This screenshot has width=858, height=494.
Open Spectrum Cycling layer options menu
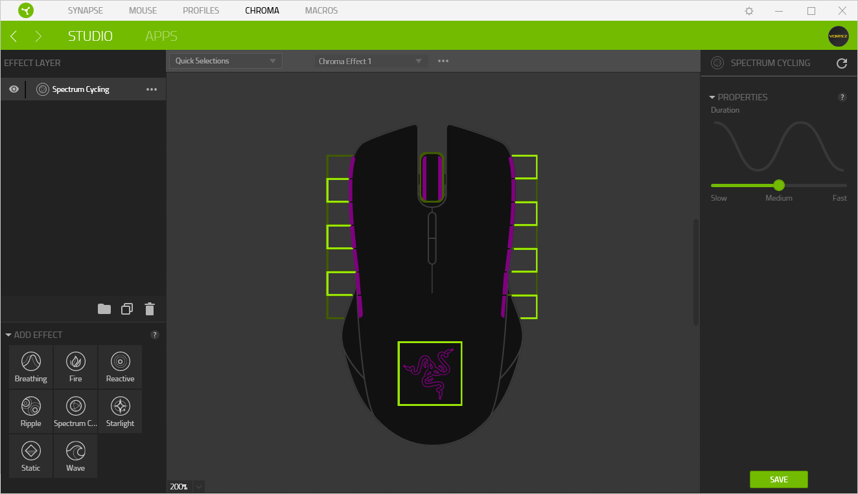[x=152, y=89]
